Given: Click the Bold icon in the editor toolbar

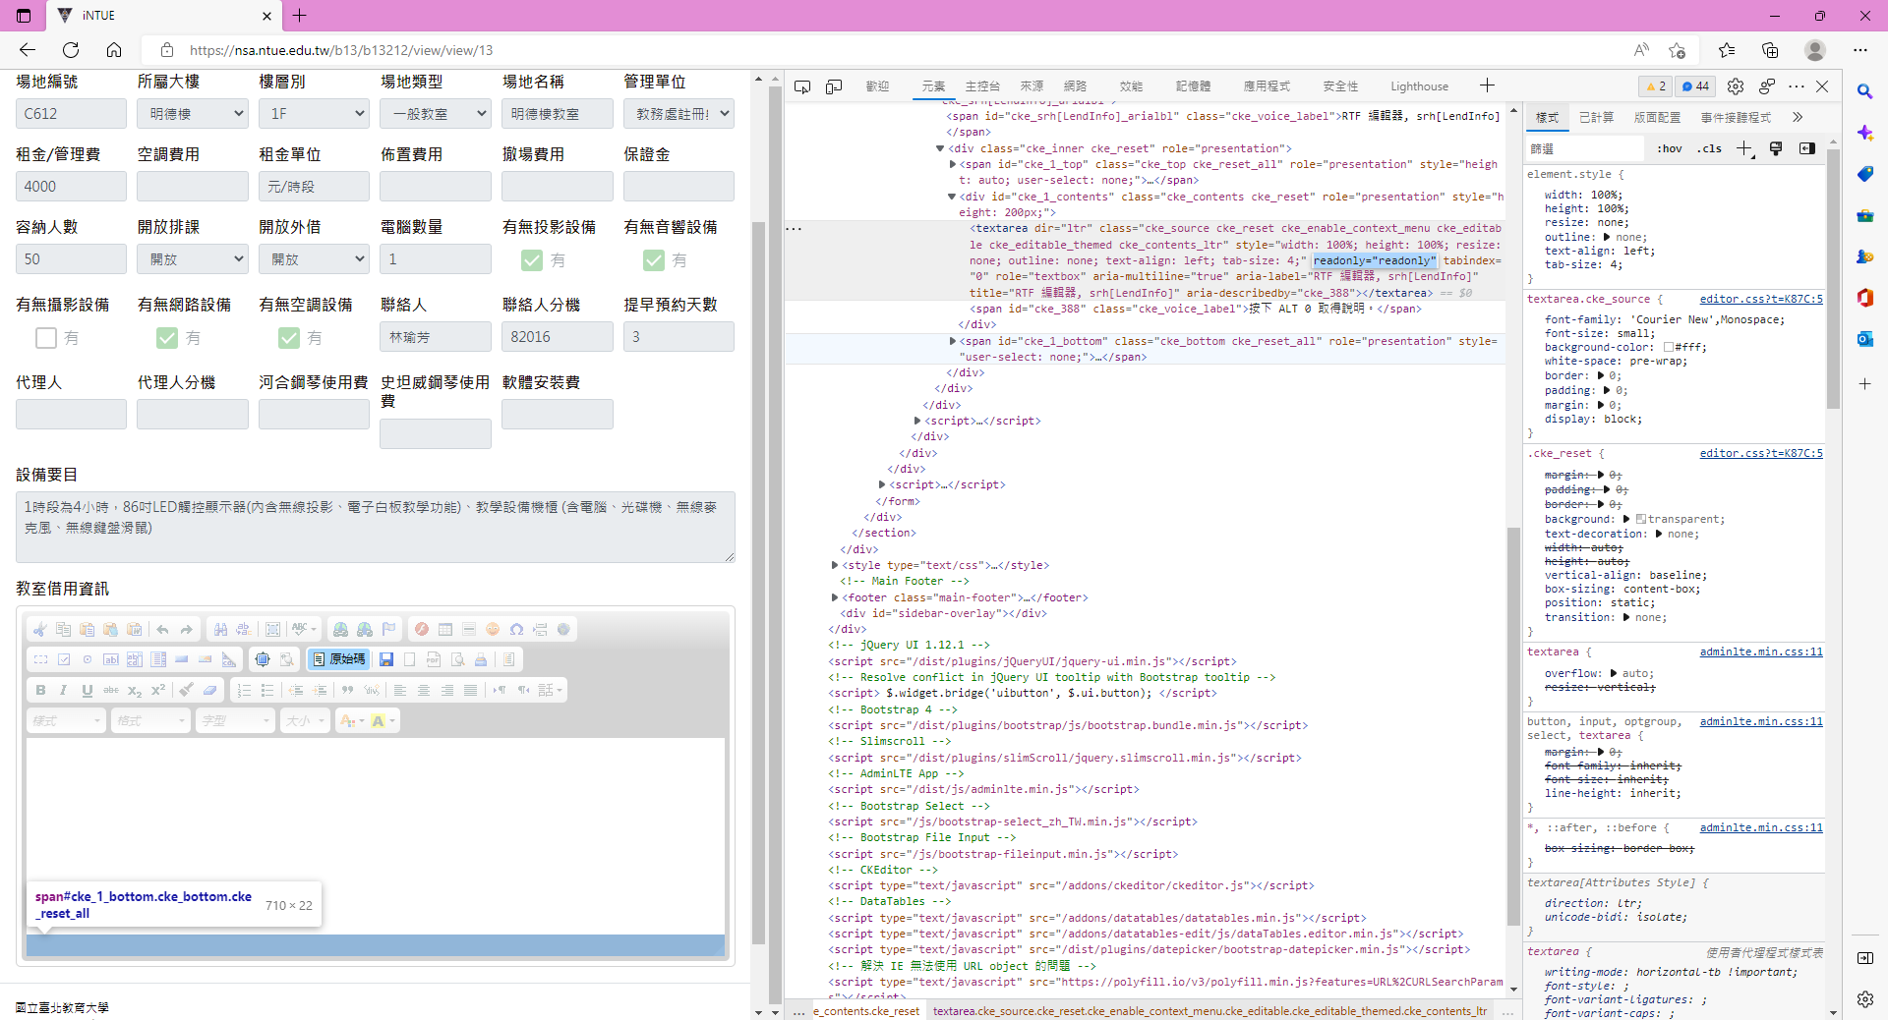Looking at the screenshot, I should (40, 690).
